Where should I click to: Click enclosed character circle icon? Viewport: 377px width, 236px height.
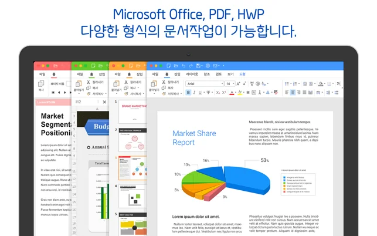257,83
